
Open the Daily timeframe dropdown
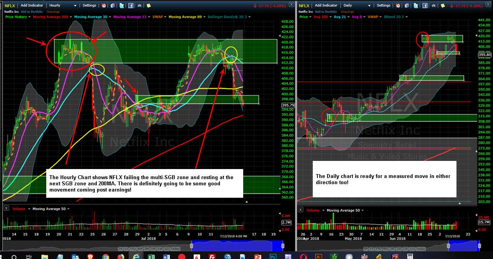(x=357, y=5)
